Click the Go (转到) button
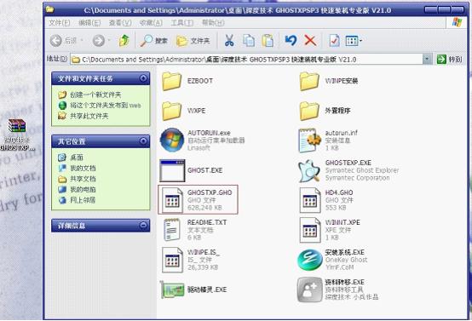 coord(450,60)
